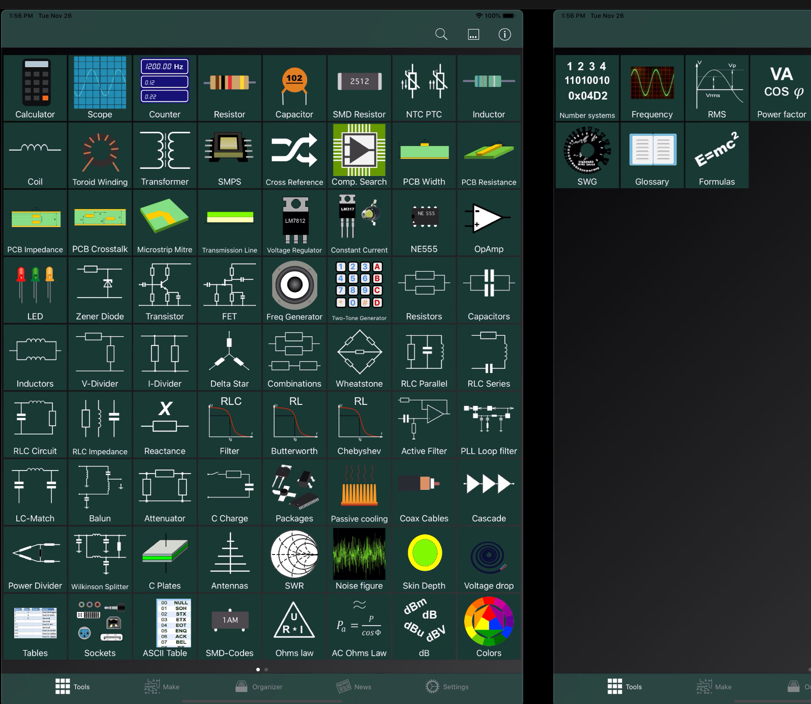Open the SWR Smith chart tool
The width and height of the screenshot is (811, 704).
[294, 560]
